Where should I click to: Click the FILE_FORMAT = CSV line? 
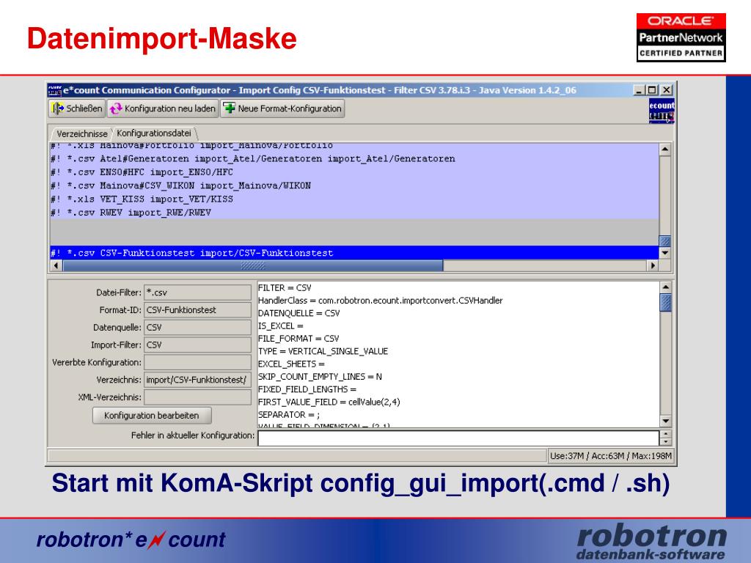click(x=298, y=339)
